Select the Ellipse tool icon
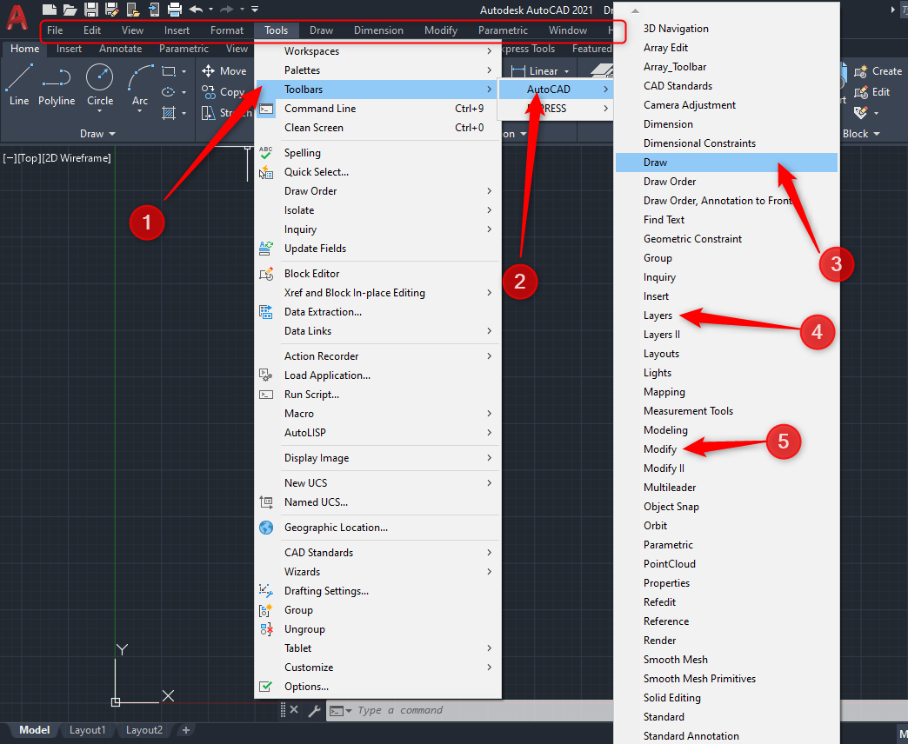Viewport: 908px width, 744px height. tap(169, 92)
